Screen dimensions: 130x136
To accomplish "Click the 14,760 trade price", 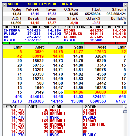I will [18, 128].
